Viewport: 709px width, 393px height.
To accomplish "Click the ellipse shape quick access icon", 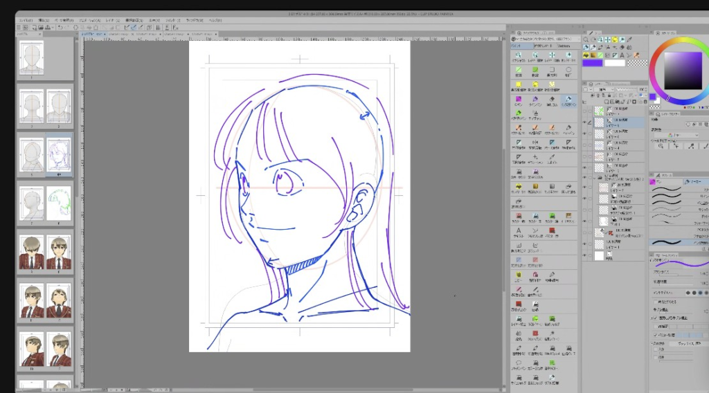I will point(568,71).
